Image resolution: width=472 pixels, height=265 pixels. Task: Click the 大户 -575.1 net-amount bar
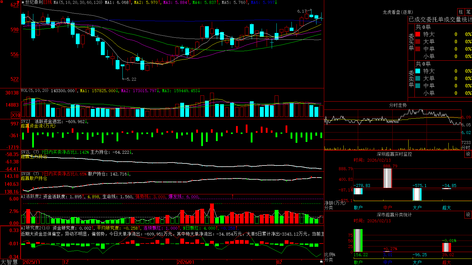(417, 194)
